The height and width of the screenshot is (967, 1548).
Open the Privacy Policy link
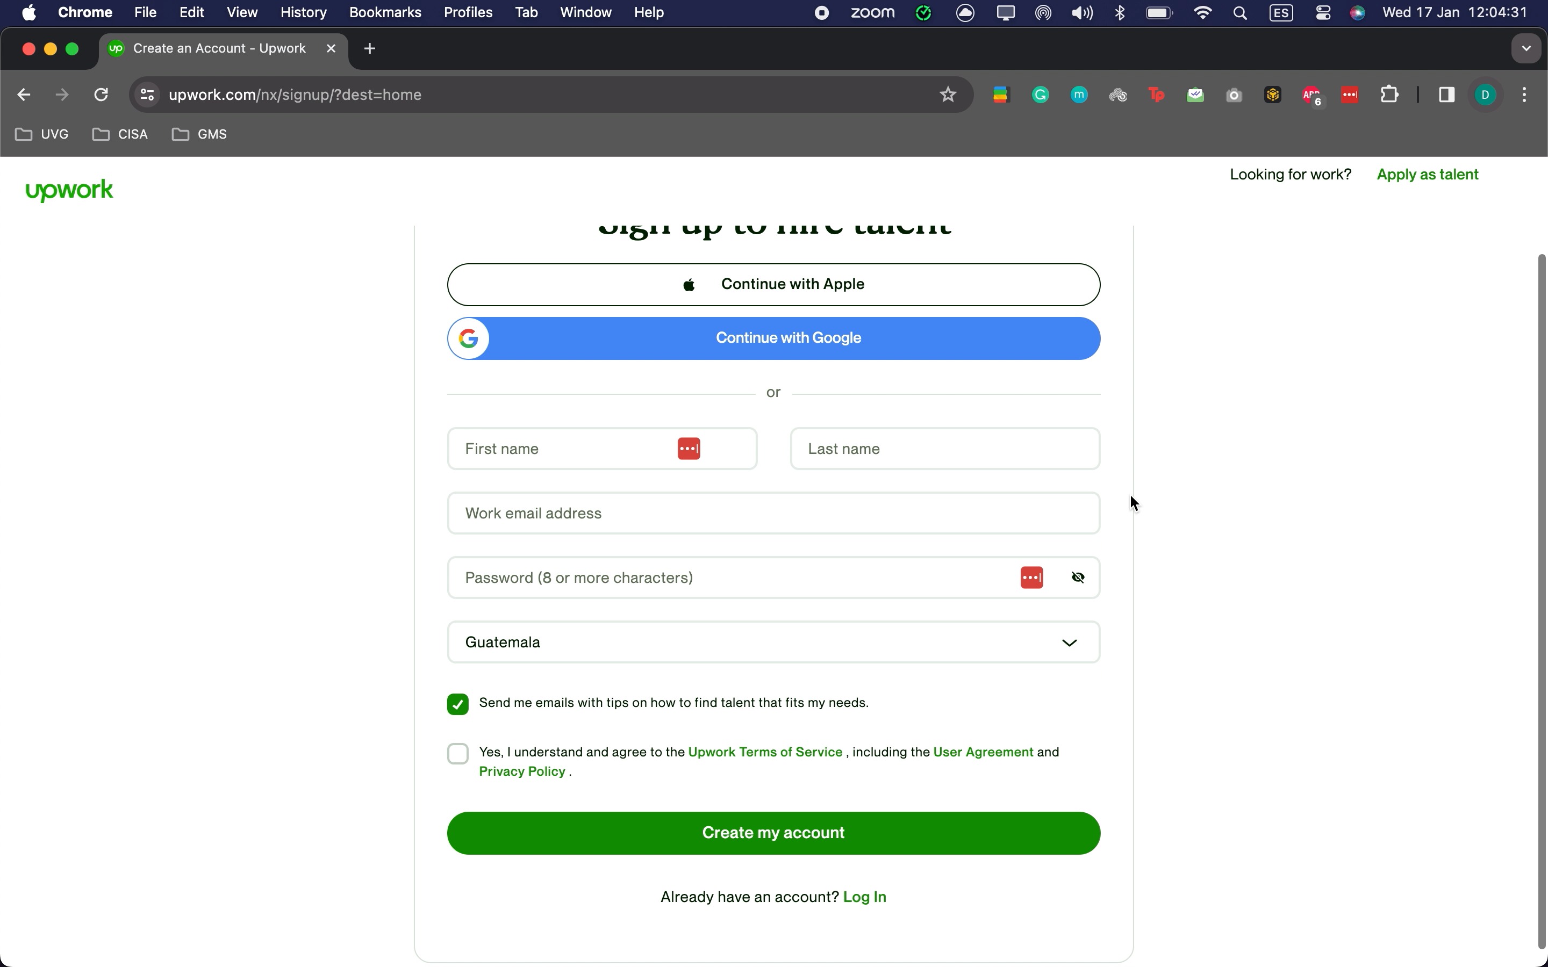tap(522, 771)
